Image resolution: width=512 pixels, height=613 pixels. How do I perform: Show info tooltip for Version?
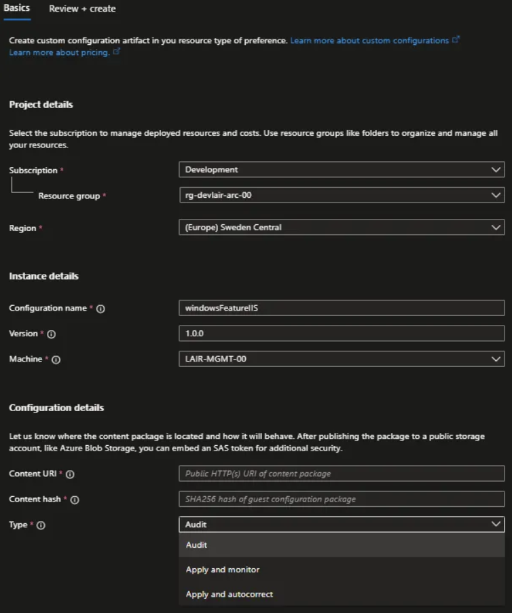point(51,334)
